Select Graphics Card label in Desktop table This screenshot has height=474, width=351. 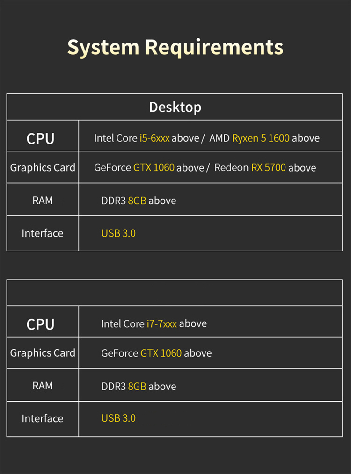(x=43, y=167)
